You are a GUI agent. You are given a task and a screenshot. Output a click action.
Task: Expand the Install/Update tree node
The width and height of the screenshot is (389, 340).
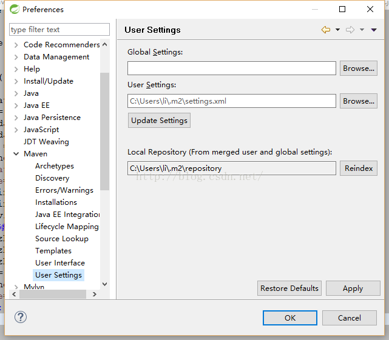[16, 81]
